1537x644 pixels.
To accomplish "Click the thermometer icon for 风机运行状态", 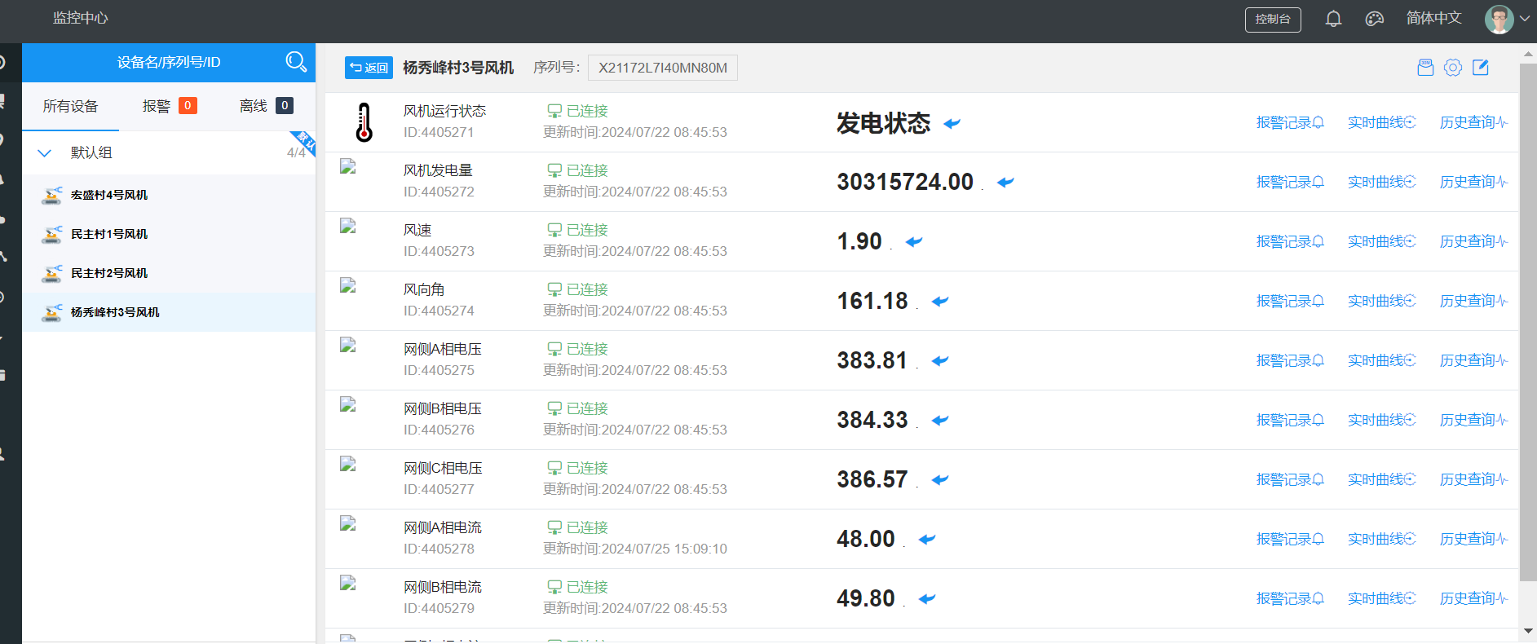I will coord(364,122).
